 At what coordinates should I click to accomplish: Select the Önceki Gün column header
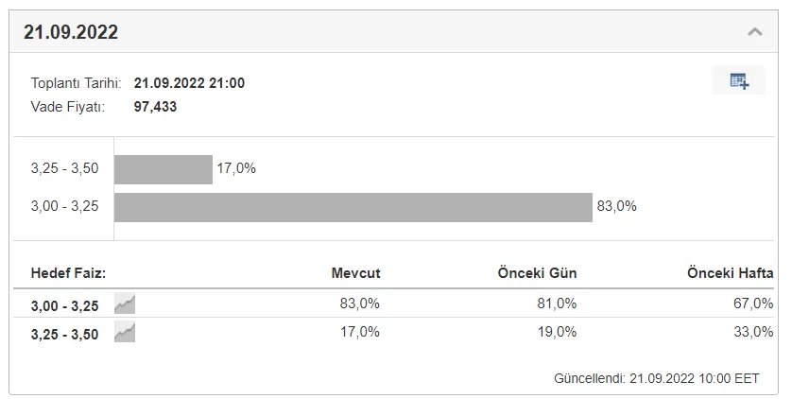(x=537, y=273)
